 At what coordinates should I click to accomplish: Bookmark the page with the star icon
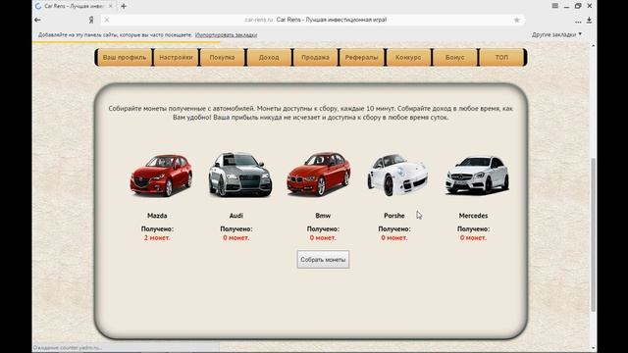[517, 20]
